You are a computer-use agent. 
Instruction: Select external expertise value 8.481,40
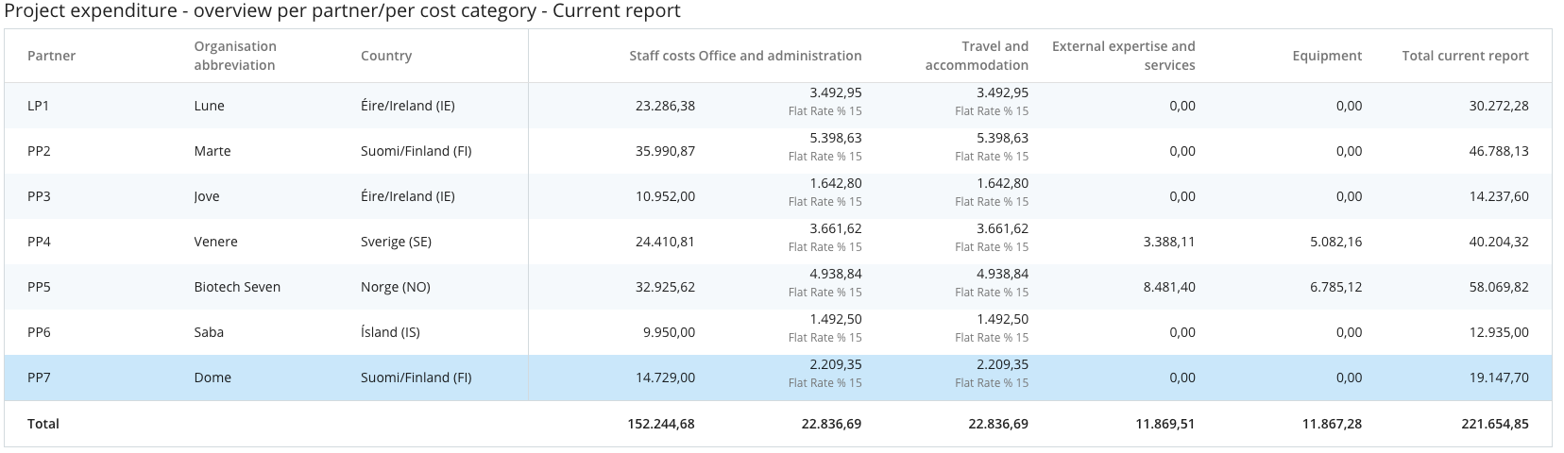click(x=1168, y=287)
